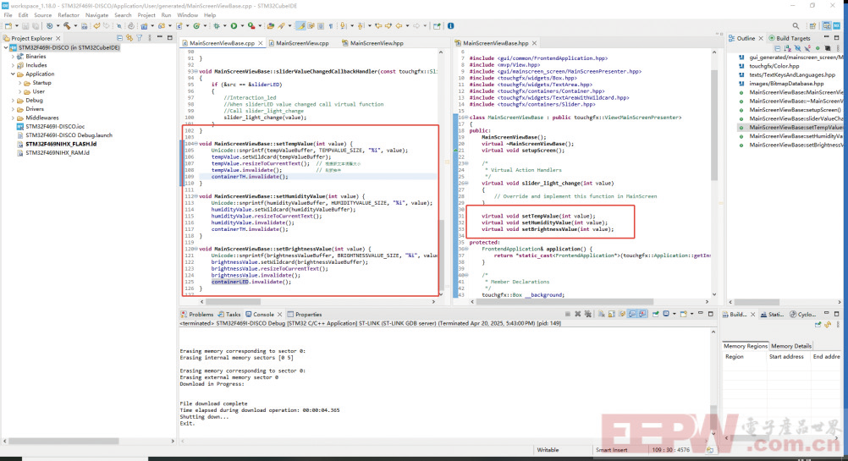Open Display Selected Console dropdown arrow
This screenshot has height=461, width=848.
675,314
